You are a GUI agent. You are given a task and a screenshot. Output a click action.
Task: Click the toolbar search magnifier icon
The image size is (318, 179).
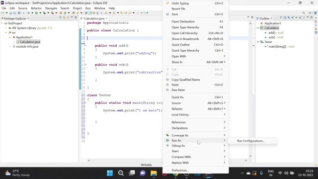click(304, 13)
